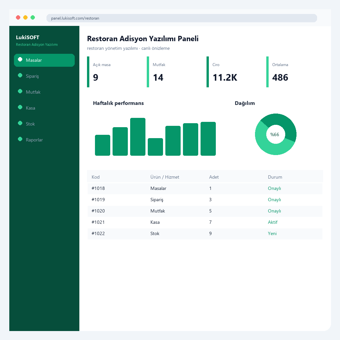Click the Kod column header
340x340 pixels.
[x=96, y=177]
